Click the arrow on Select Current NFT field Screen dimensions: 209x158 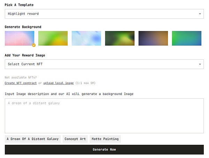(x=200, y=64)
